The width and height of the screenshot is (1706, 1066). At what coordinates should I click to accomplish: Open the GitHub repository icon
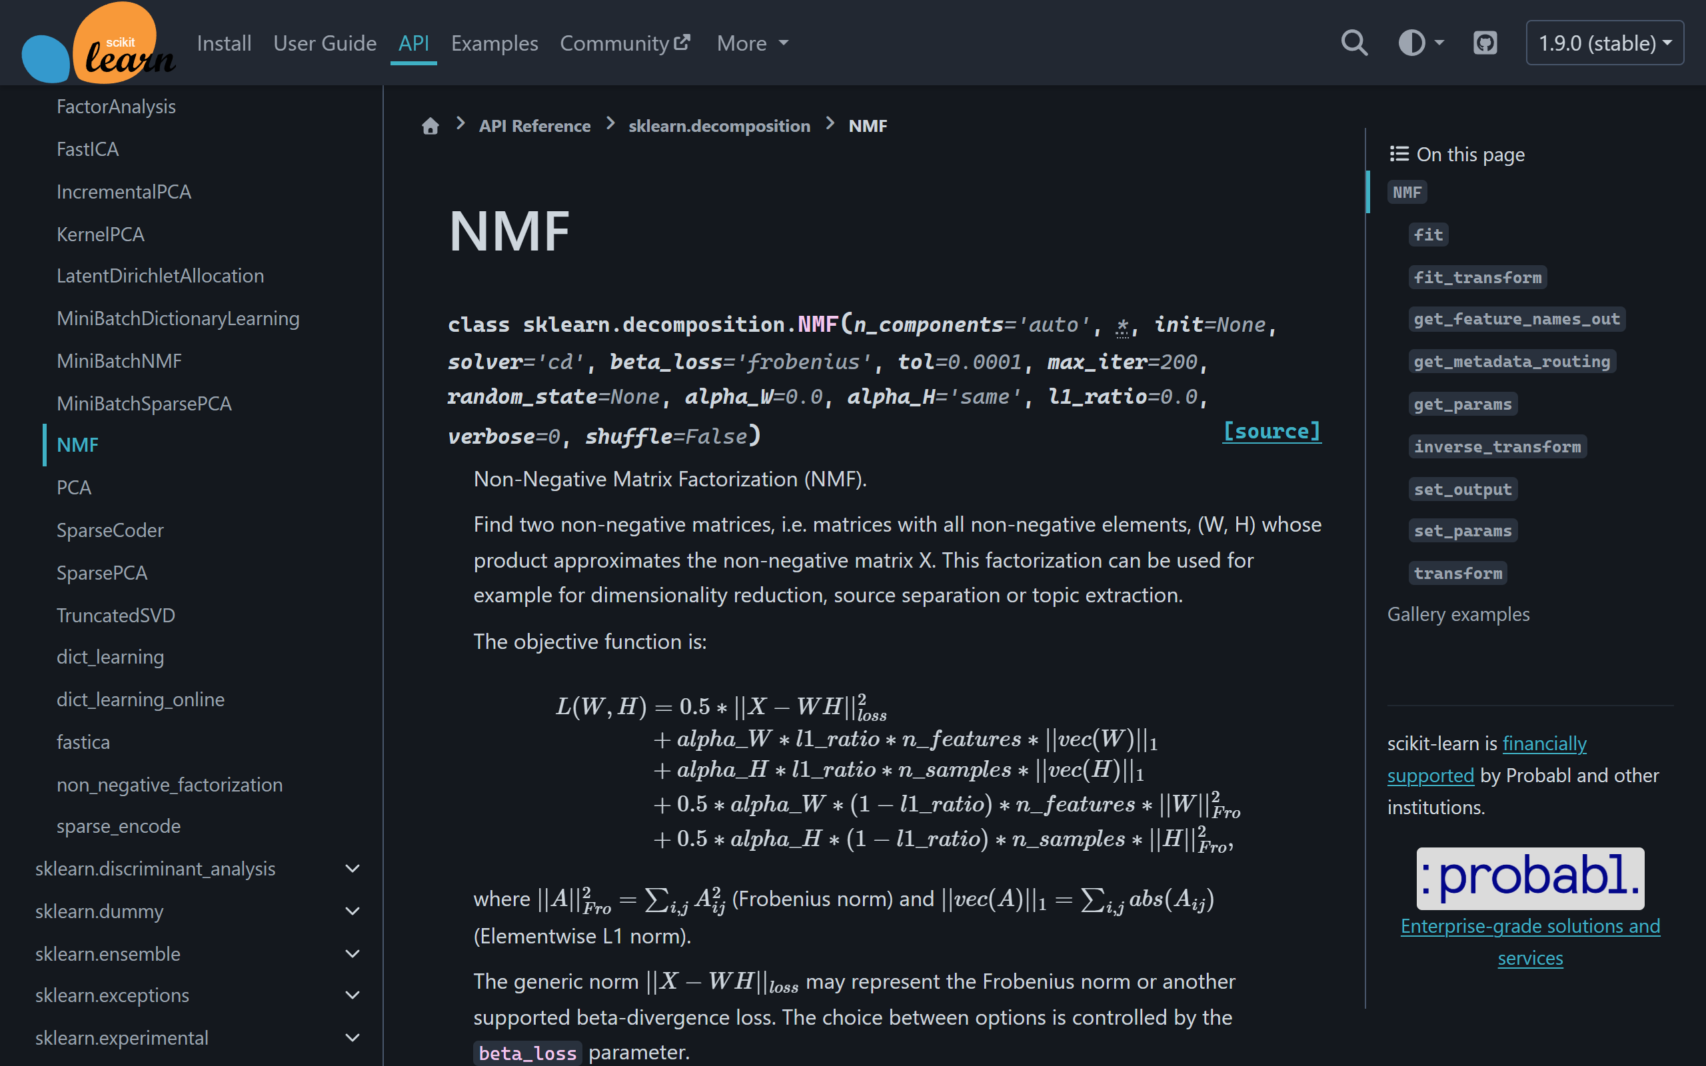click(x=1485, y=43)
